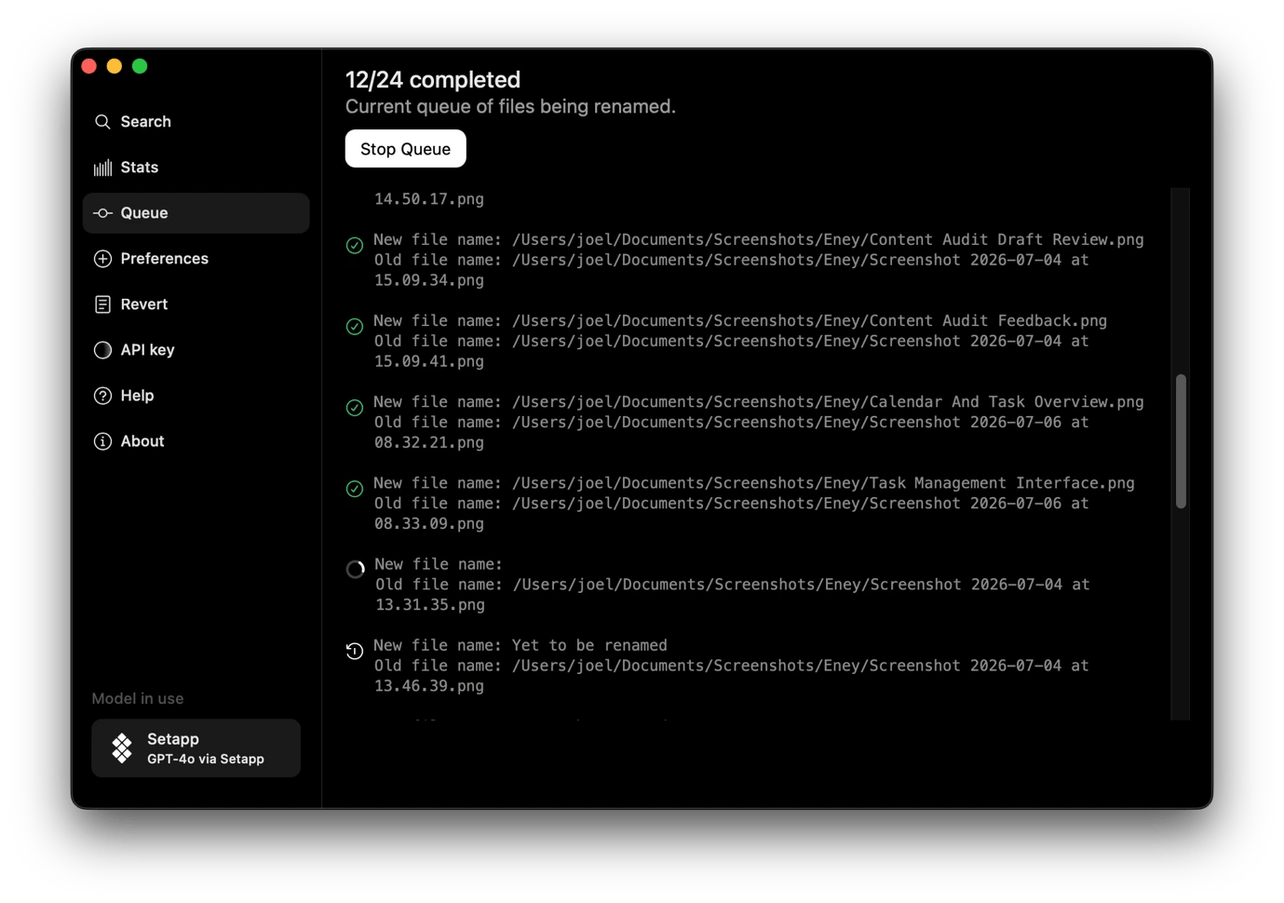This screenshot has height=903, width=1284.
Task: Click the green full-screen window button
Action: [x=140, y=66]
